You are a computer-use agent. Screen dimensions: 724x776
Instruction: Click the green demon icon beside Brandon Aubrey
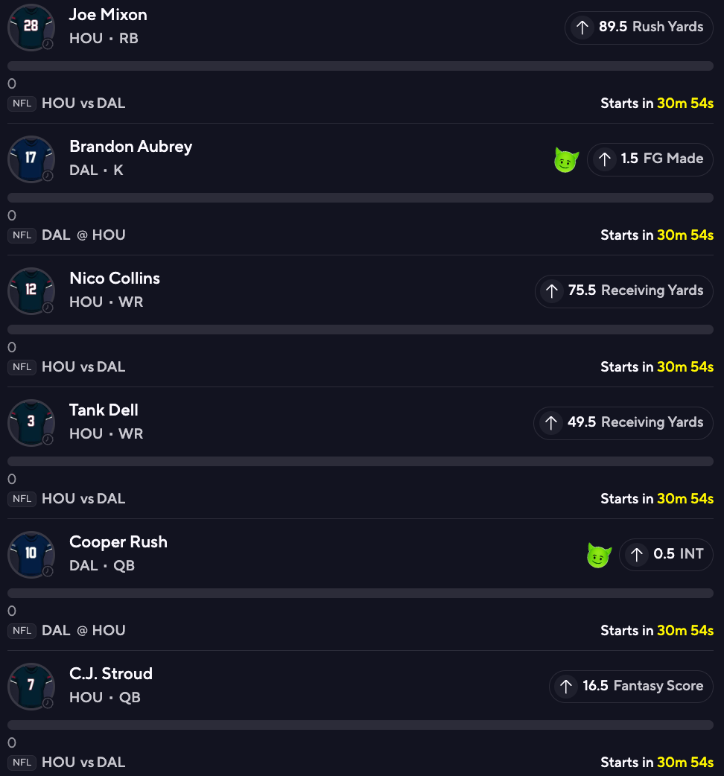[x=566, y=159]
